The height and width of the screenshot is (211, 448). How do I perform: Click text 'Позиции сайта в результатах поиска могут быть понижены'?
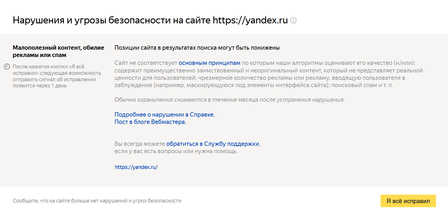[197, 48]
